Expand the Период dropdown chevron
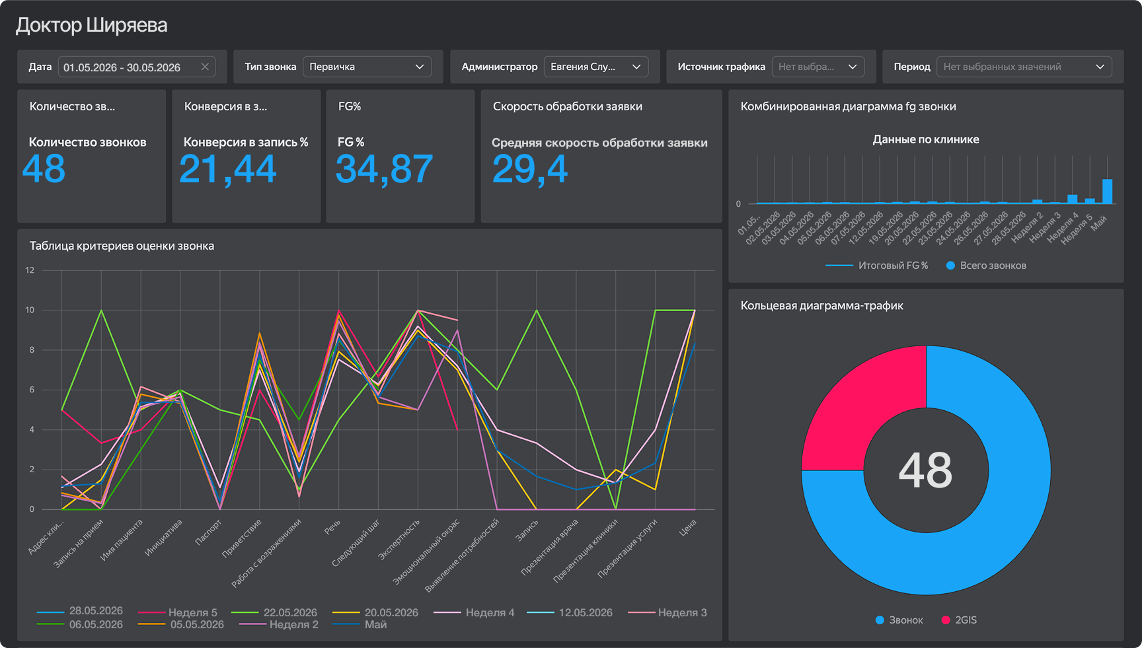Viewport: 1142px width, 648px height. [x=1100, y=67]
